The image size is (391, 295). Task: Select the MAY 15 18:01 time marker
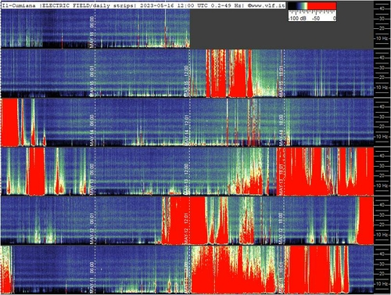(x=281, y=81)
